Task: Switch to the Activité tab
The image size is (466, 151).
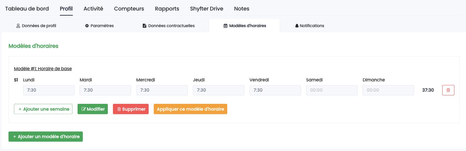Action: pos(93,8)
